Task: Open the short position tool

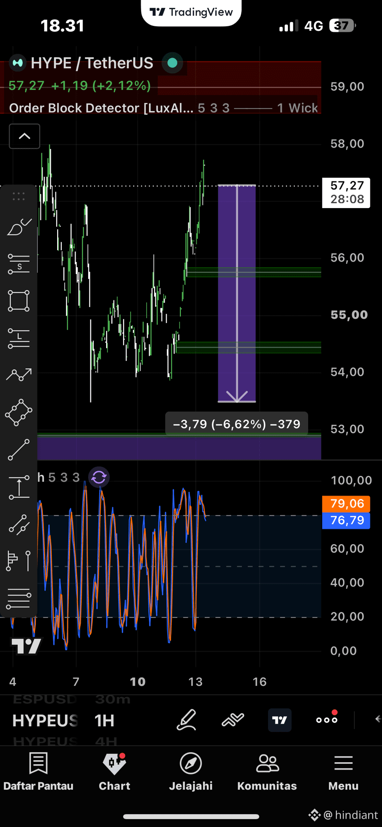Action: point(19,264)
